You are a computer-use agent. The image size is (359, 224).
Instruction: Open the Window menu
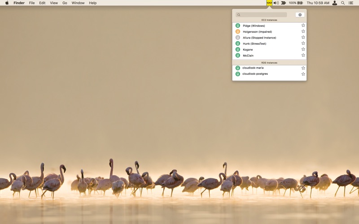coord(78,3)
